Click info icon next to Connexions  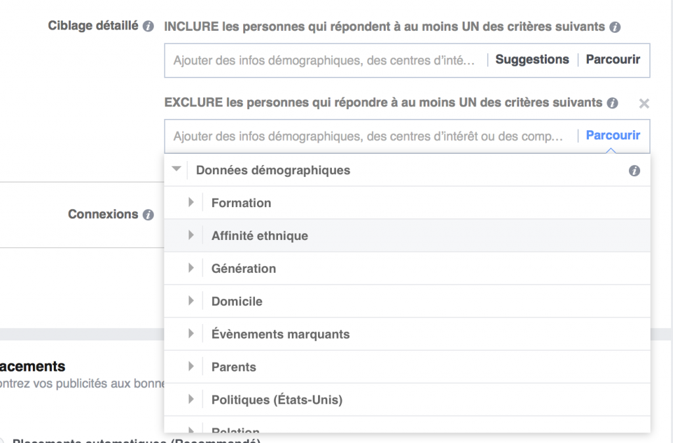[149, 215]
